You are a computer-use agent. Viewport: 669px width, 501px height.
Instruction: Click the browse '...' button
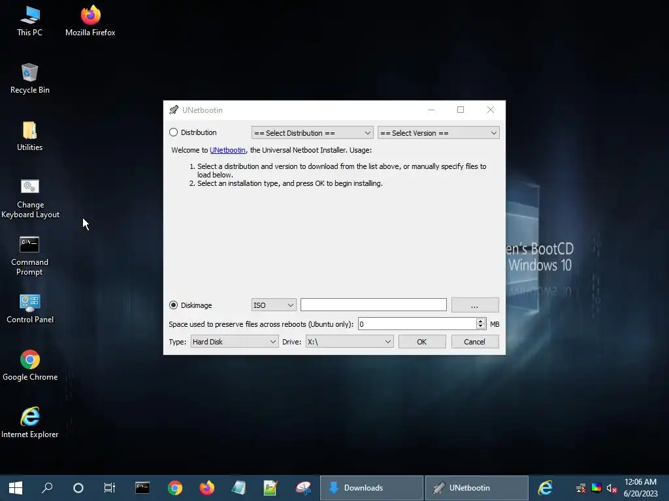475,305
